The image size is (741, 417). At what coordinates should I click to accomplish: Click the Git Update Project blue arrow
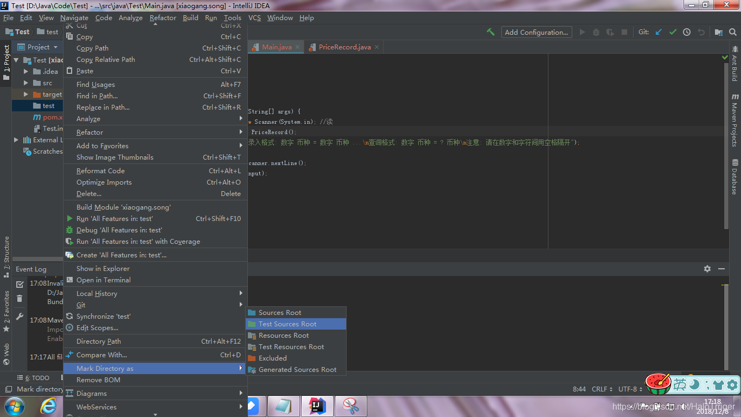coord(659,32)
